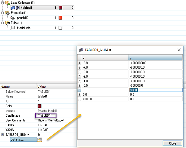Click the XAXIS value LINEAR
Image resolution: width=186 pixels, height=148 pixels.
click(x=43, y=125)
